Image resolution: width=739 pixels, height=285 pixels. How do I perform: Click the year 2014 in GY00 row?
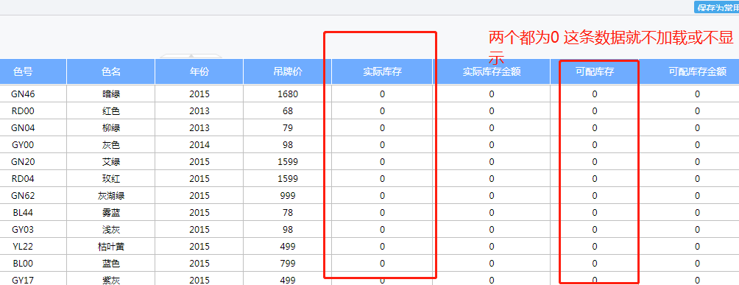pos(199,145)
